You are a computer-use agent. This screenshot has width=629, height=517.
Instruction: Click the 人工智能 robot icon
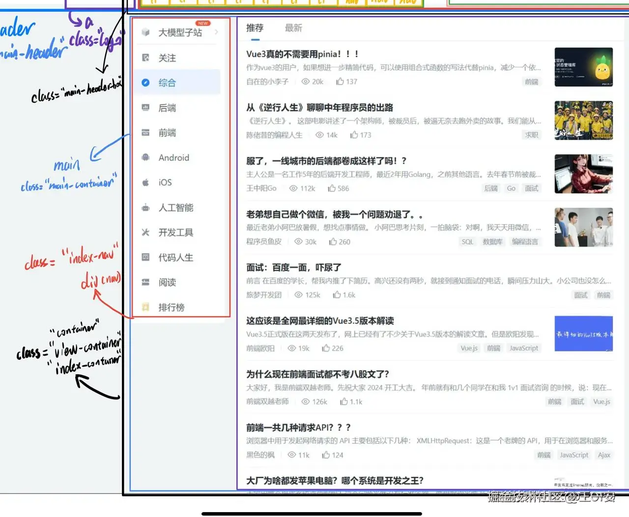[x=145, y=208]
